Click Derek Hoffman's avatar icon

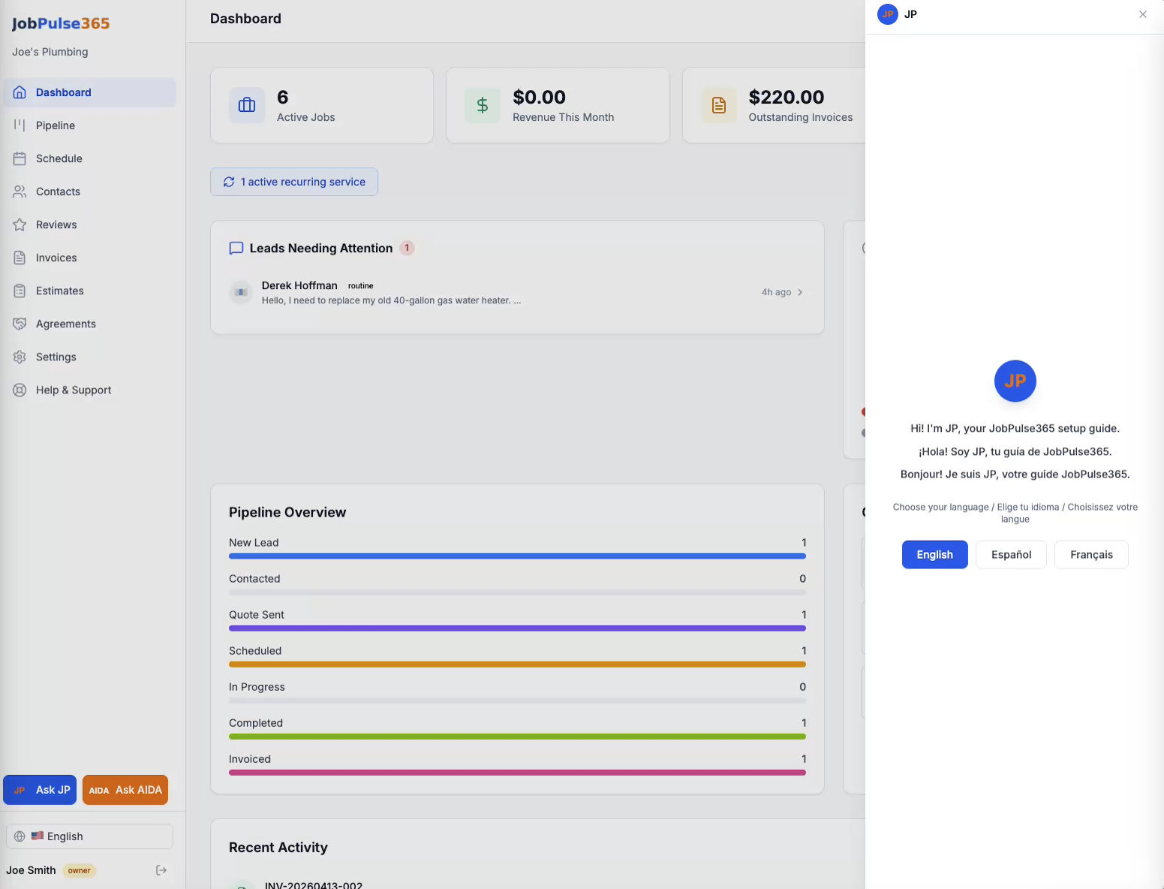pos(241,292)
